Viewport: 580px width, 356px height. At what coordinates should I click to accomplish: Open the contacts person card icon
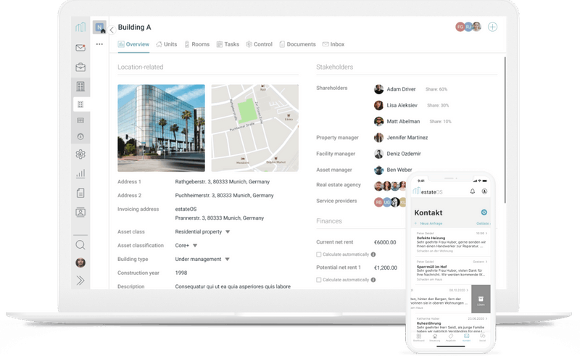pos(80,212)
